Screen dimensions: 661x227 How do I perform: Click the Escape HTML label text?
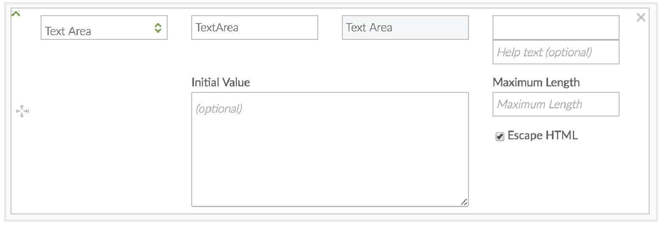pyautogui.click(x=542, y=136)
